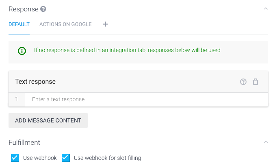Image resolution: width=277 pixels, height=168 pixels.
Task: Click the Fulfillment section heading
Action: point(24,142)
